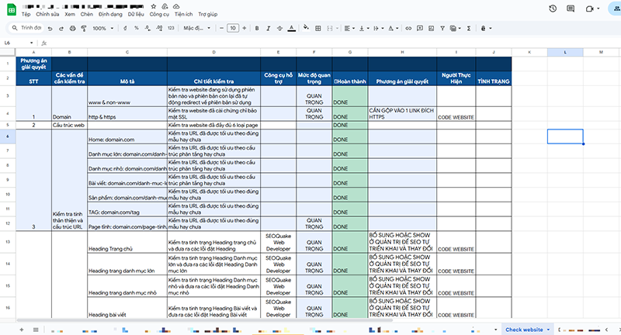Screen dimensions: 621x335
Task: Open the functions (sigma) menu
Action: click(469, 28)
